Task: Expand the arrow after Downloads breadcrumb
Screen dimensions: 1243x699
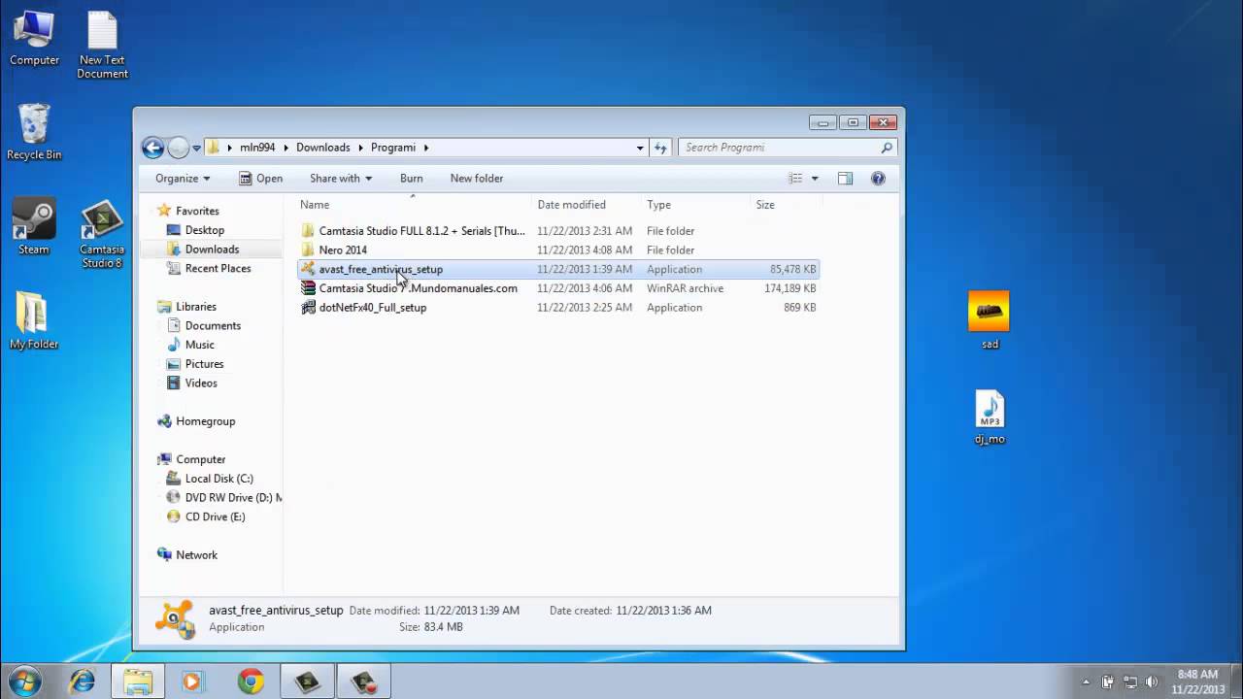Action: 360,148
